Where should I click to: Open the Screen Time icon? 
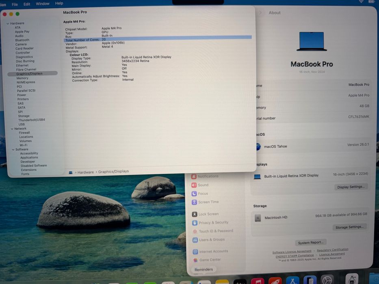tap(194, 202)
